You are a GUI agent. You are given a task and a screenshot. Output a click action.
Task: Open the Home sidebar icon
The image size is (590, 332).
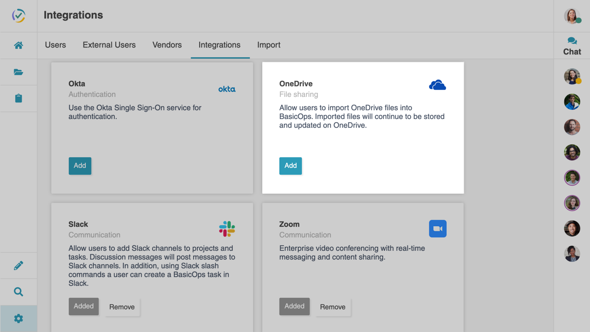pos(18,45)
